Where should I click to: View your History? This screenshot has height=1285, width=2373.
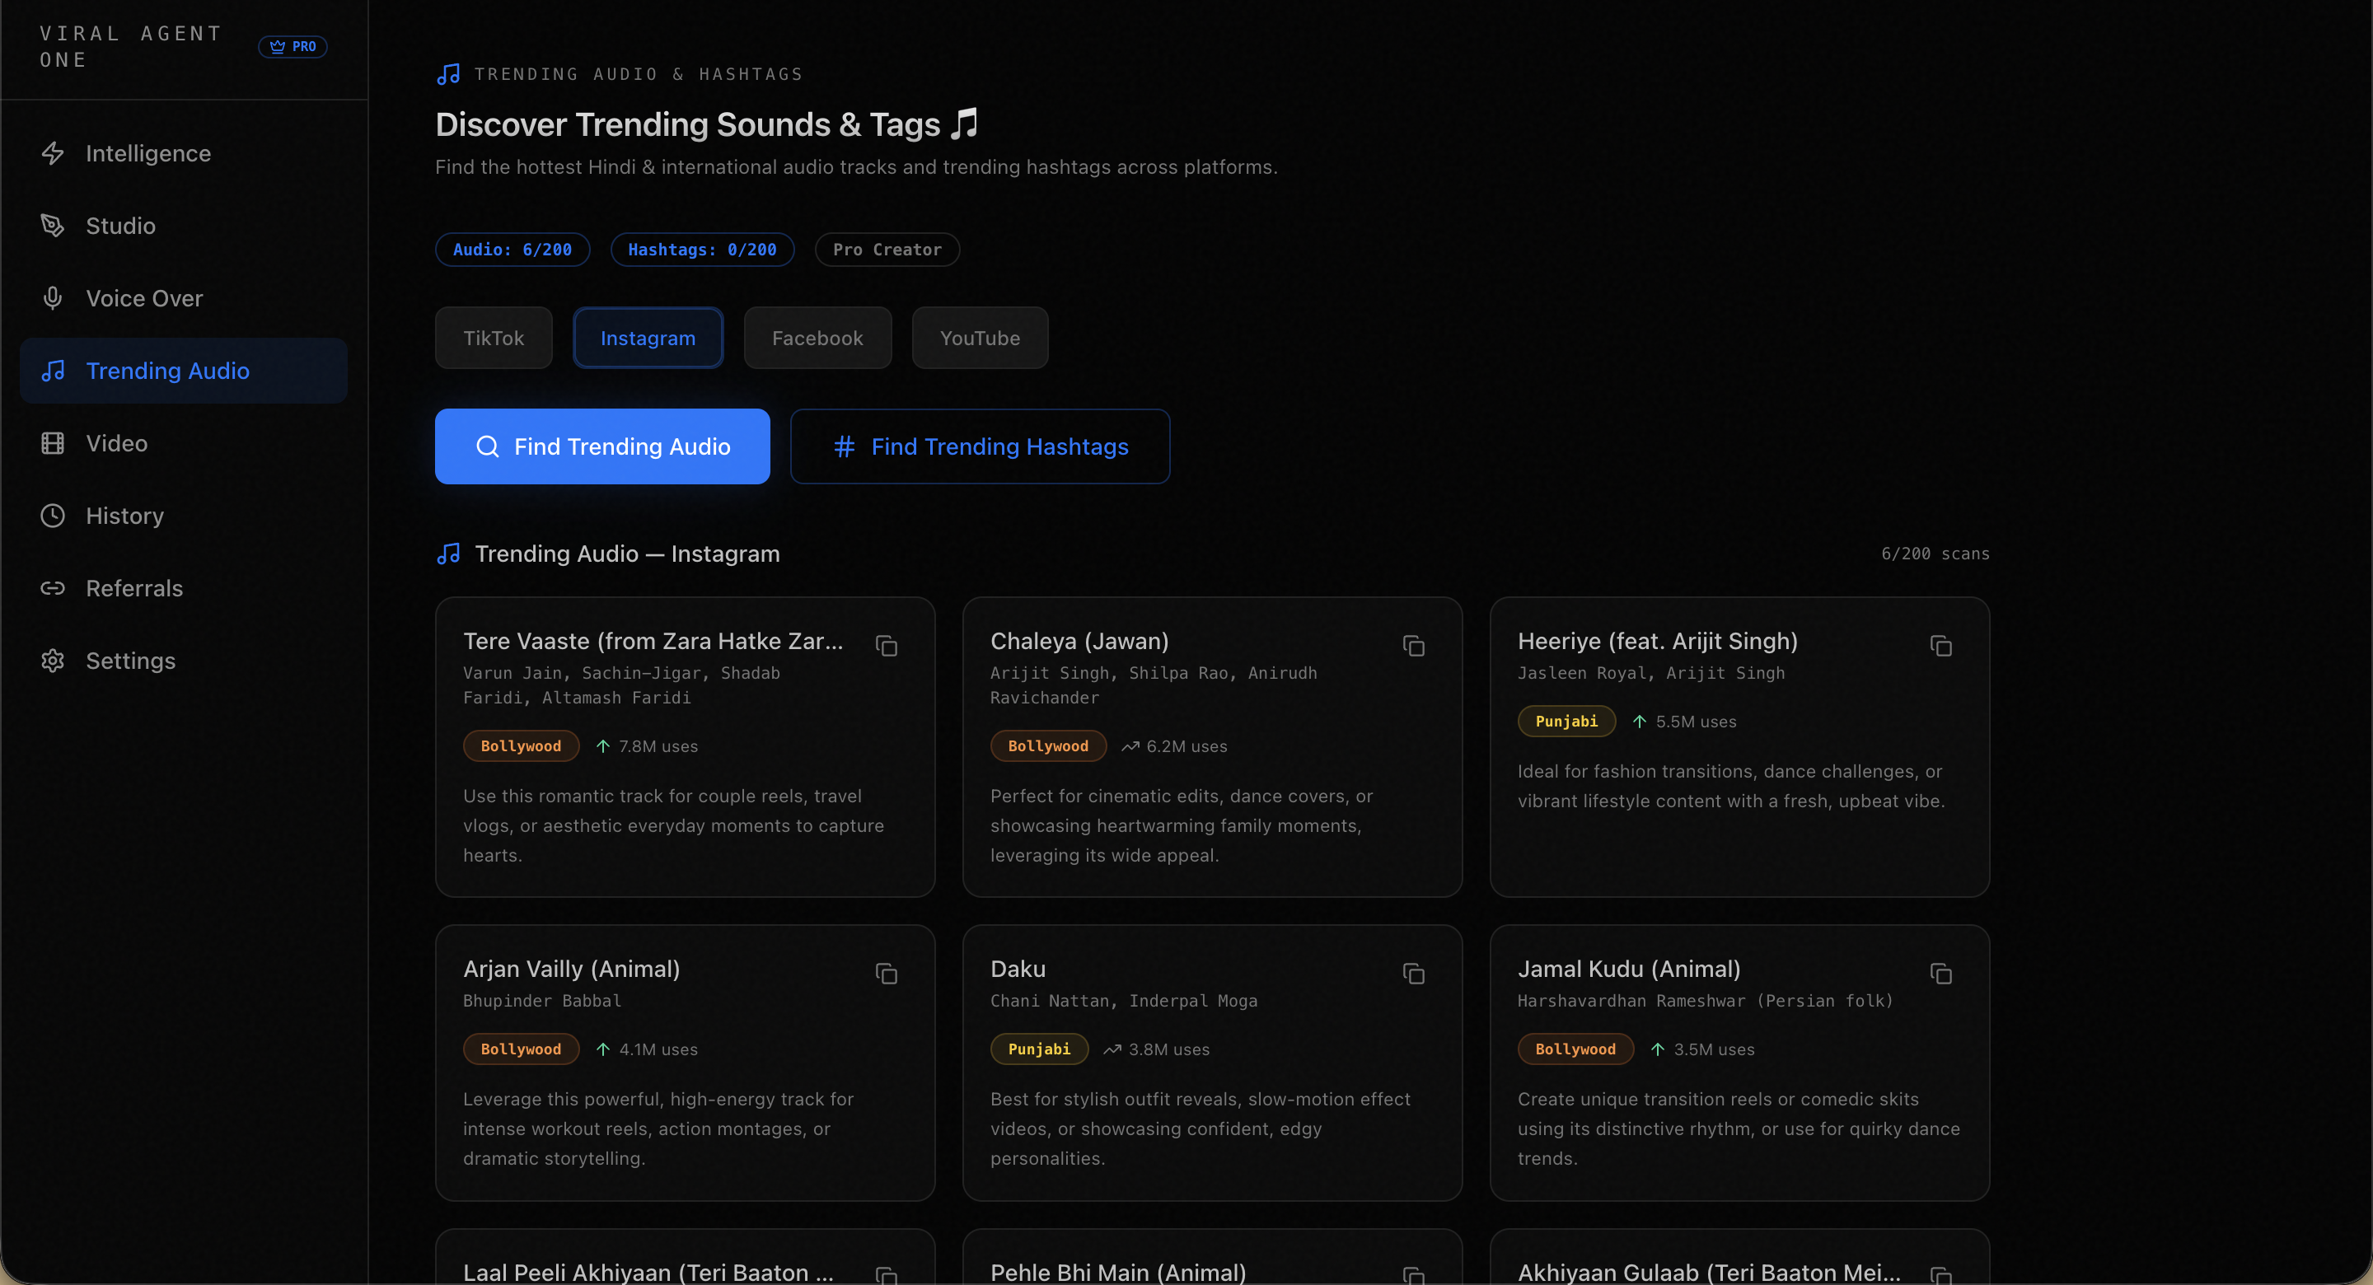click(x=124, y=515)
